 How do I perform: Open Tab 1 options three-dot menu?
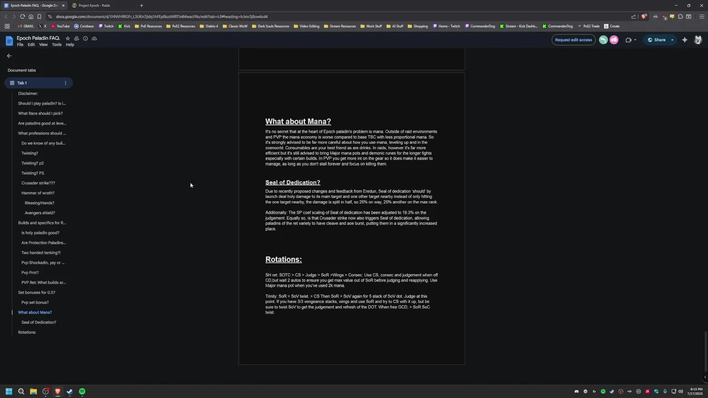tap(65, 83)
